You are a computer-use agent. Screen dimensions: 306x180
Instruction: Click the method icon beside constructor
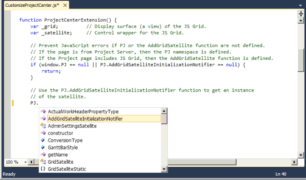[43, 133]
